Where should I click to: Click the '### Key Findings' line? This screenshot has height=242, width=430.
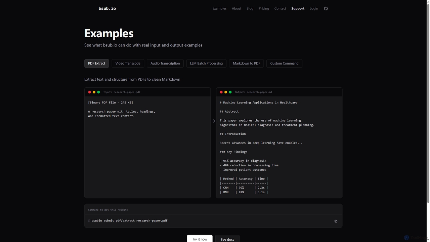[233, 152]
